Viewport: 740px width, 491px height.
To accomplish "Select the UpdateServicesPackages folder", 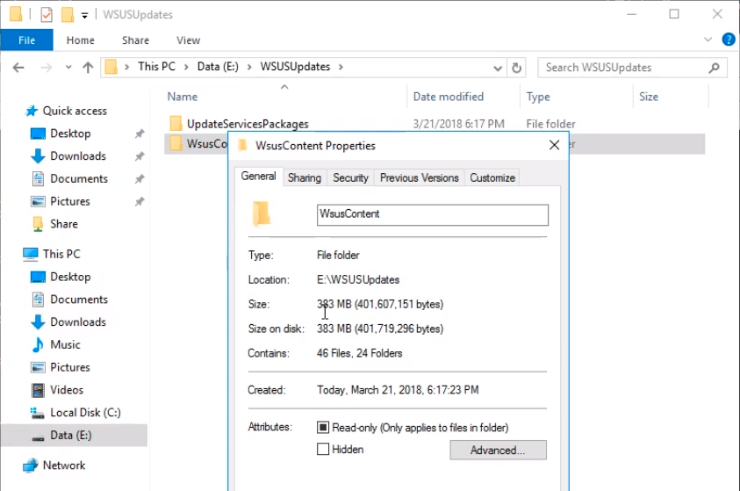I will tap(248, 124).
